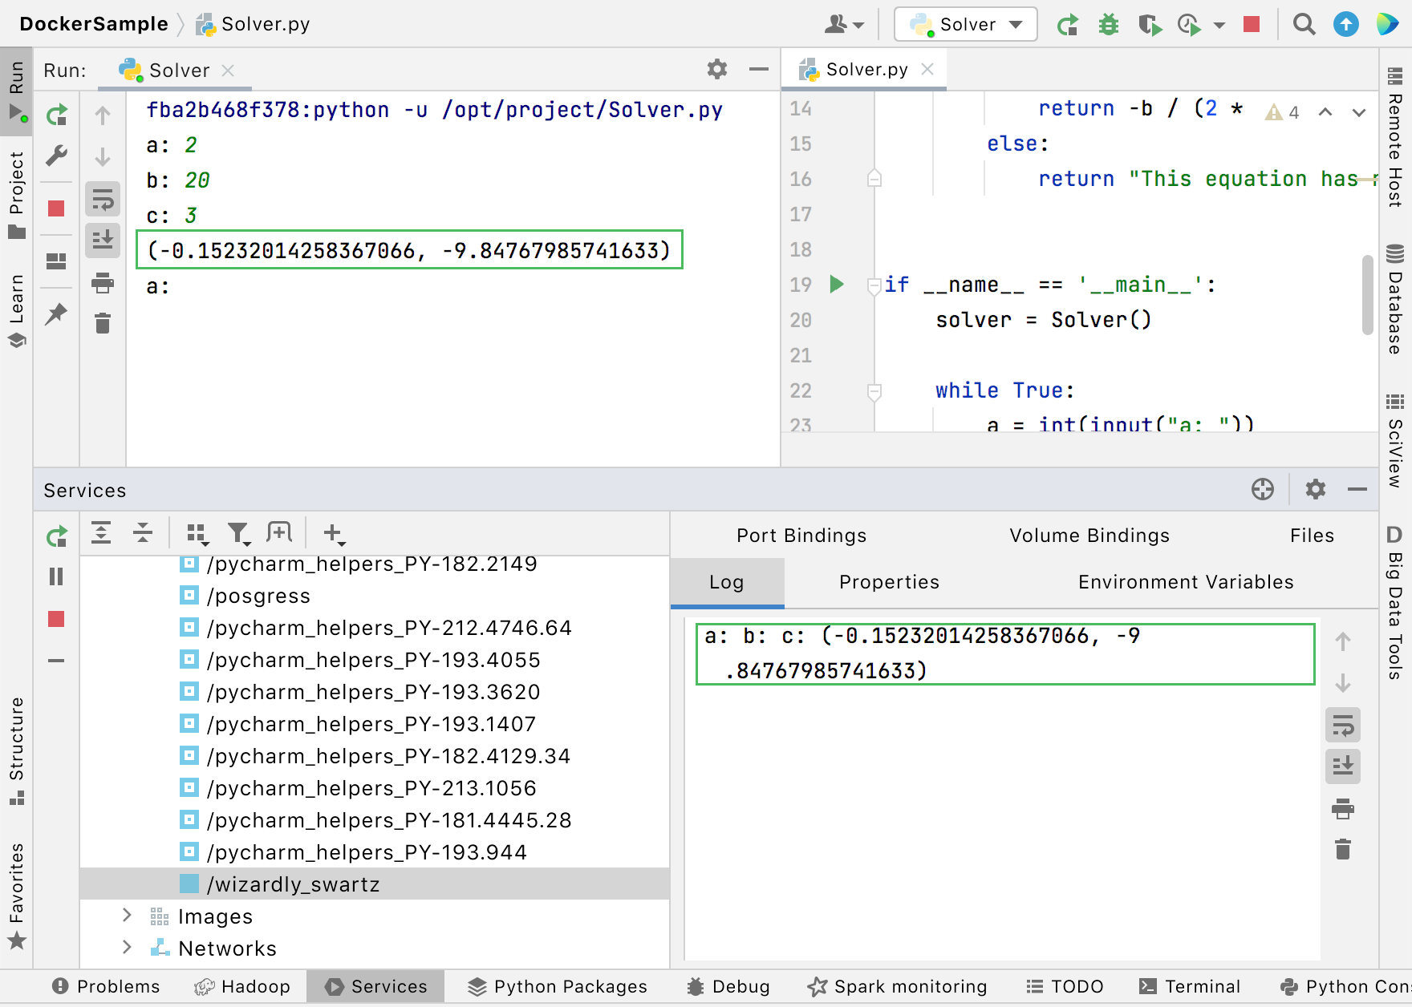Switch to the Volume Bindings tab
Image resolution: width=1412 pixels, height=1007 pixels.
(1089, 535)
